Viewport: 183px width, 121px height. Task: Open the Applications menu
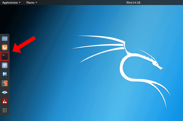pos(11,2)
